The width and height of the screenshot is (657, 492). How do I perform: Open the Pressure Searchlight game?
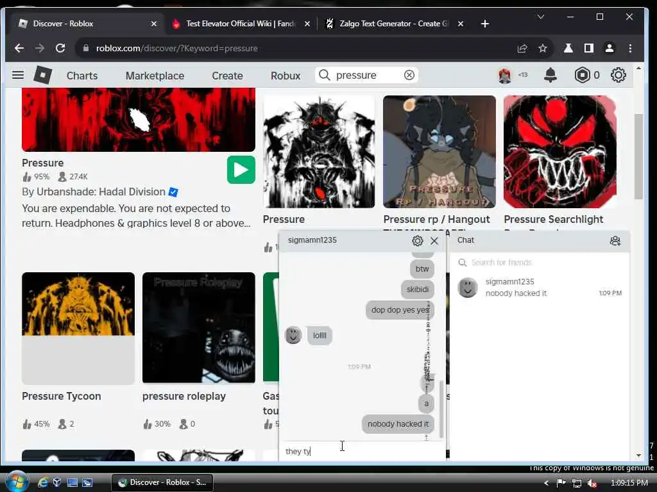click(x=553, y=219)
